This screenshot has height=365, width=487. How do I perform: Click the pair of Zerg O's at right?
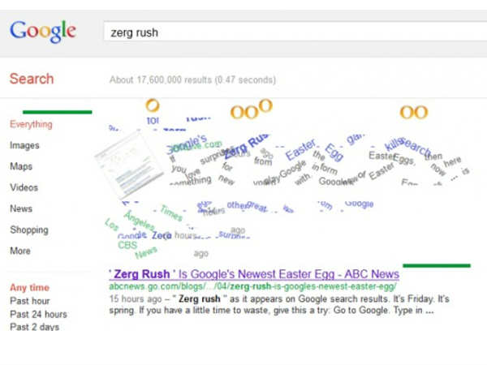coord(413,112)
